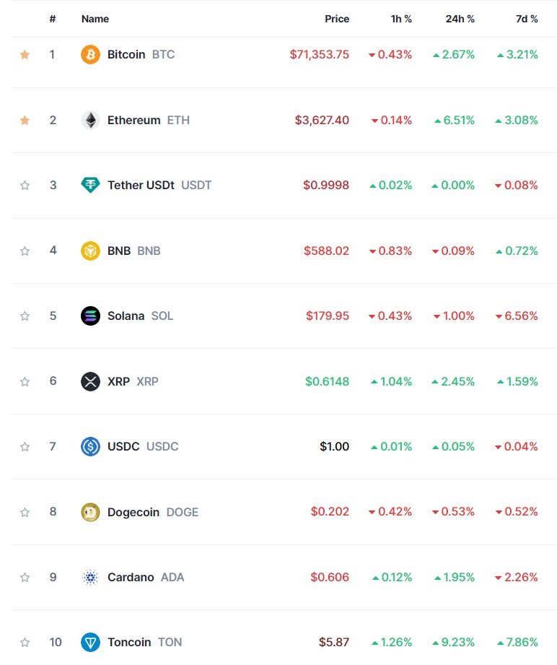Click the BNB coin logo icon
The width and height of the screenshot is (557, 665).
(x=90, y=251)
